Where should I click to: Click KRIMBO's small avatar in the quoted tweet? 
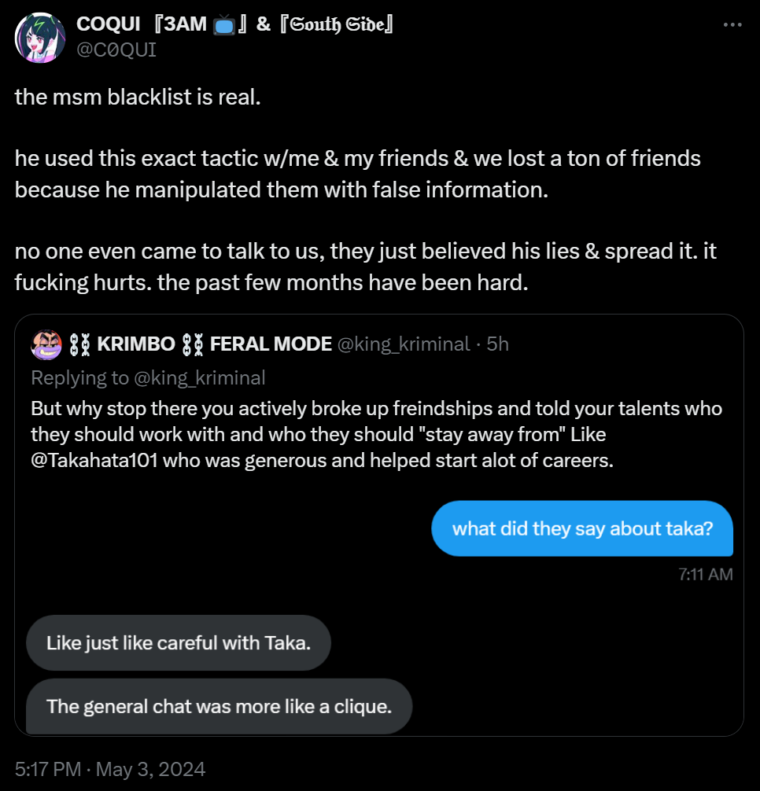46,344
